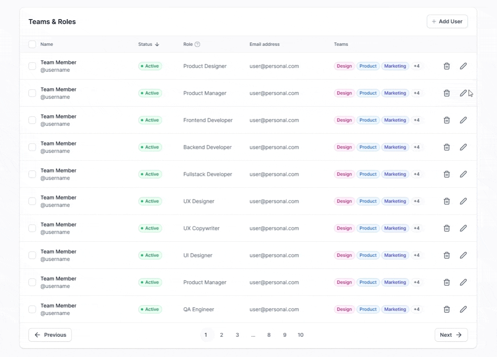497x357 pixels.
Task: Open edit pencil for UX Copywriter row
Action: (463, 228)
